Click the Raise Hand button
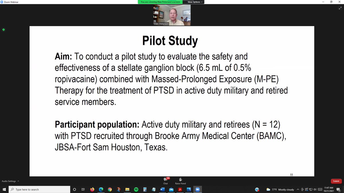This screenshot has height=193, width=344. click(180, 181)
